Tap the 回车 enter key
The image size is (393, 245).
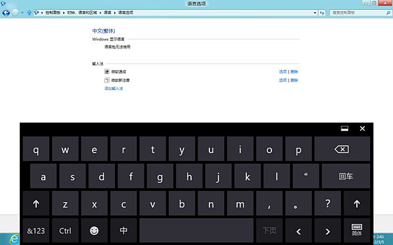(346, 176)
